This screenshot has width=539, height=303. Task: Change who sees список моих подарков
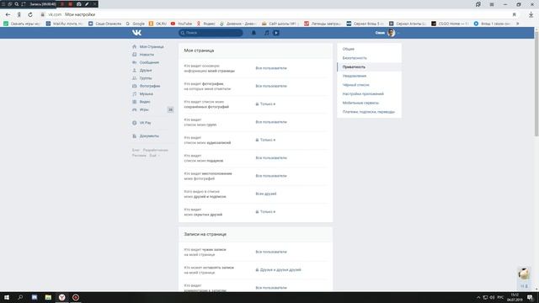click(271, 157)
